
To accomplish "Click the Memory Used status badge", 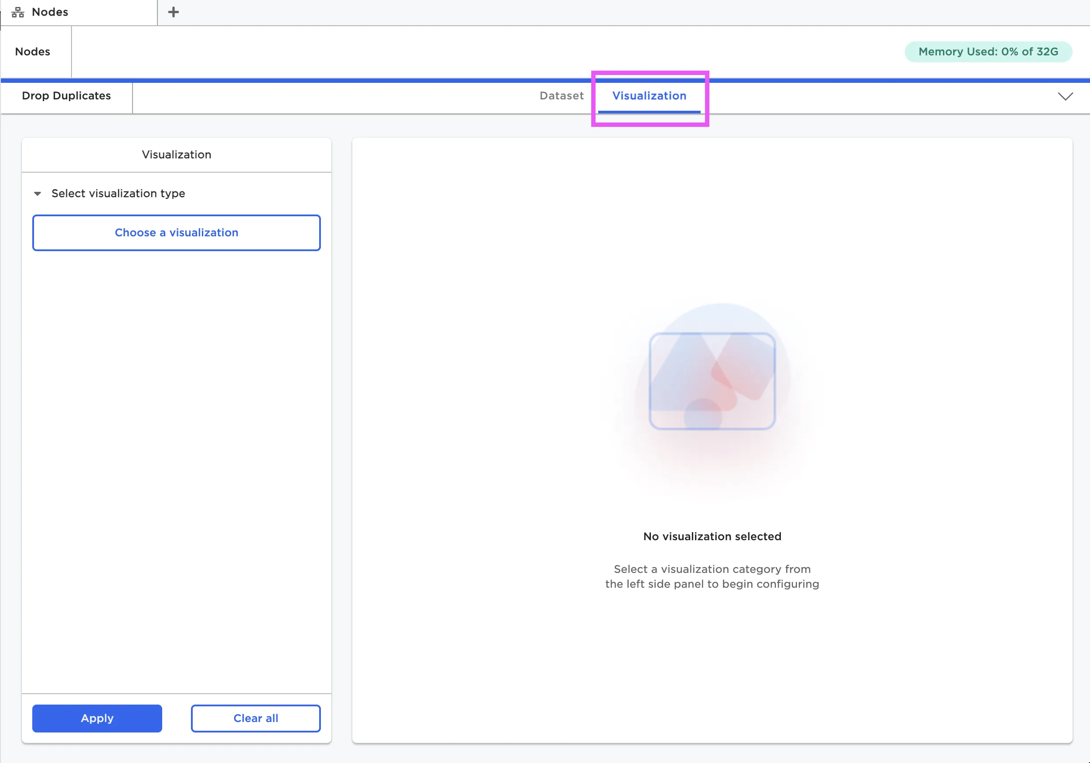I will click(x=988, y=52).
